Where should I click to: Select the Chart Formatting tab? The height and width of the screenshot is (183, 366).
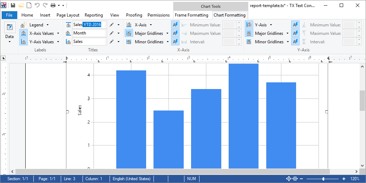229,15
